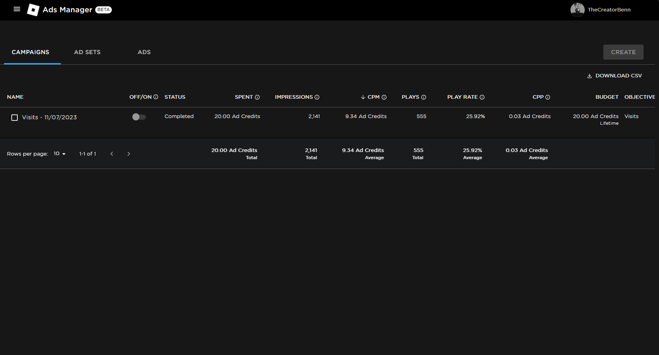Image resolution: width=659 pixels, height=355 pixels.
Task: Click the info icon next to CPP
Action: click(x=548, y=97)
